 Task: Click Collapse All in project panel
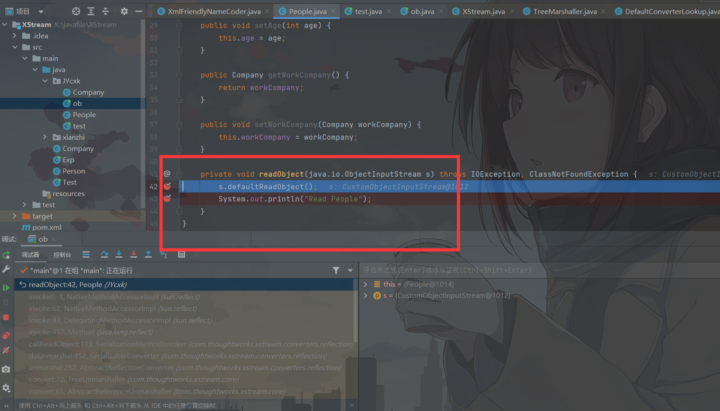pyautogui.click(x=105, y=11)
